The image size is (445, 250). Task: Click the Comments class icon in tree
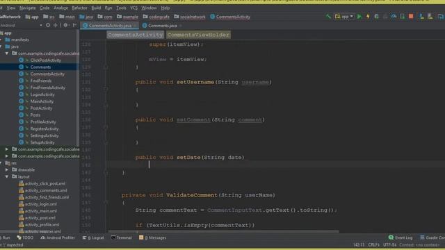[x=22, y=67]
